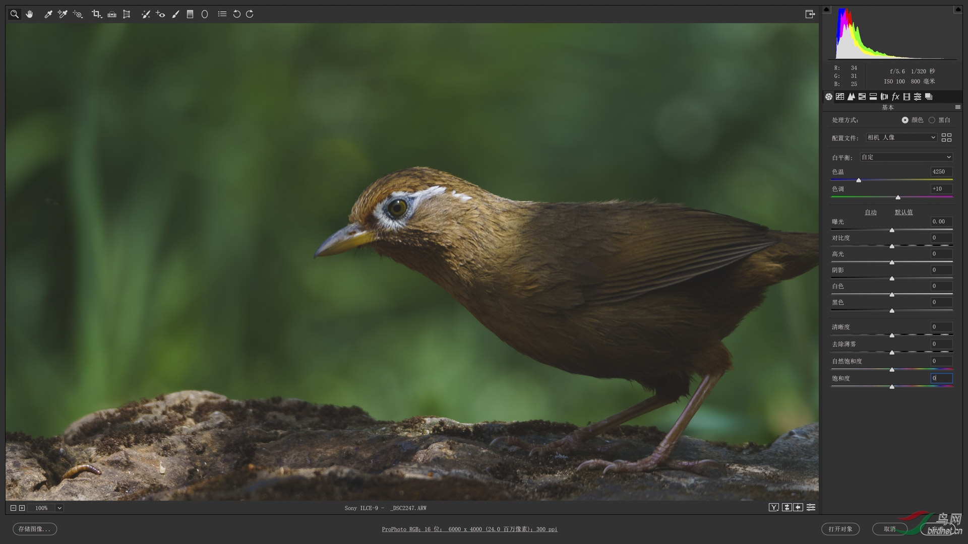Image resolution: width=968 pixels, height=544 pixels.
Task: Select the Crop tool
Action: [x=97, y=14]
